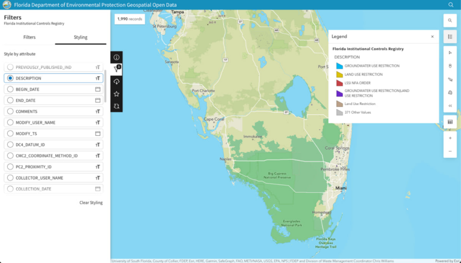Click the dome-shaped icon on map toolbar
Image resolution: width=461 pixels, height=263 pixels.
450,92
